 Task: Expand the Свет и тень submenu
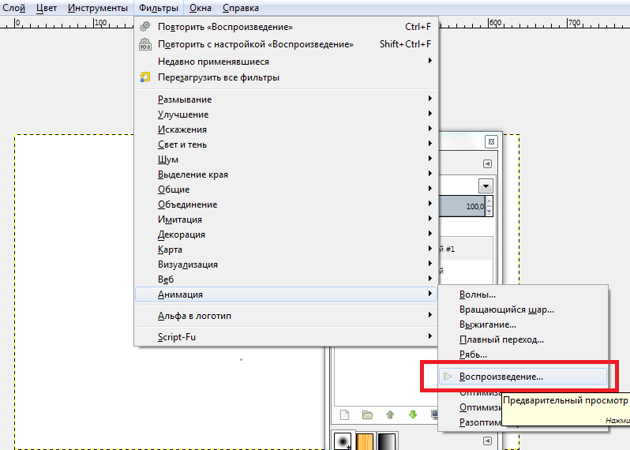tap(286, 144)
